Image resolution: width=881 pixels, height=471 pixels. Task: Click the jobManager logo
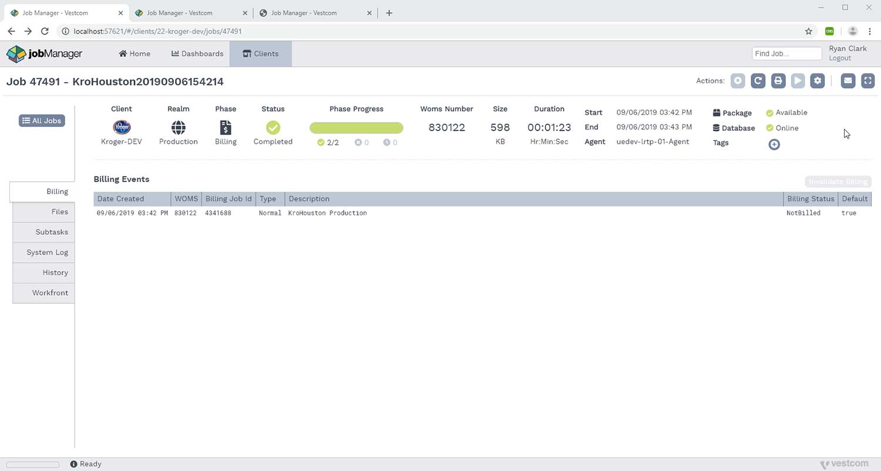[45, 53]
